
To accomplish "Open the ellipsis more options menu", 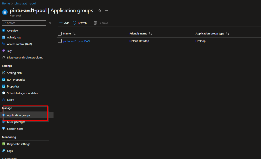I will 106,11.
